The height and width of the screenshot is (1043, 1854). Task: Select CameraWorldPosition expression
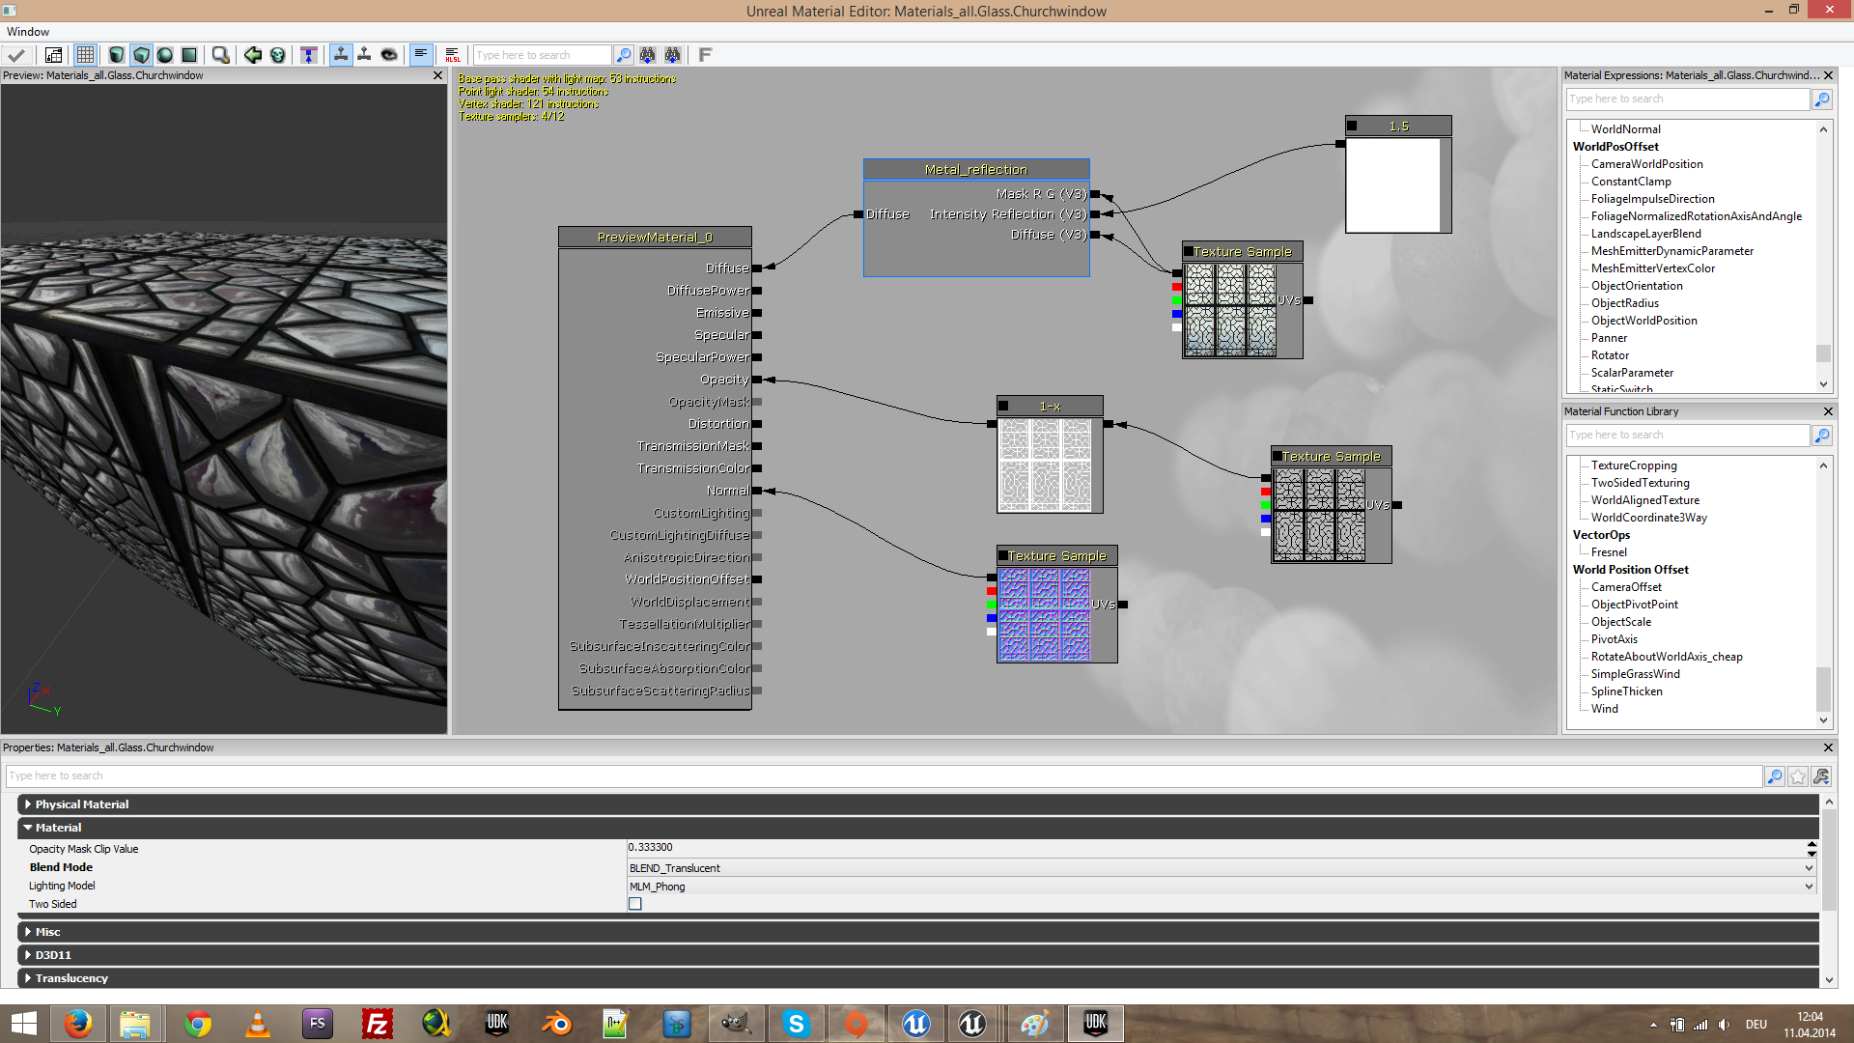[1647, 164]
